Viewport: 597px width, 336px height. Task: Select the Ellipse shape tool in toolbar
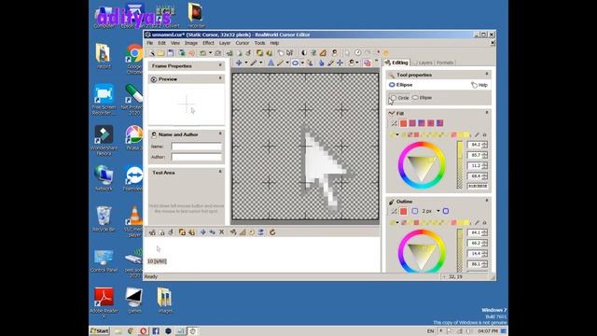click(295, 63)
